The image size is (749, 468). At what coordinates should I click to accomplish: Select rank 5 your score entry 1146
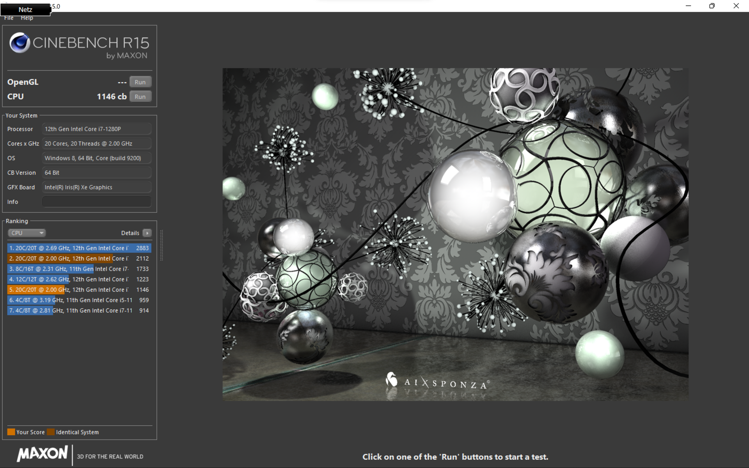(x=79, y=290)
